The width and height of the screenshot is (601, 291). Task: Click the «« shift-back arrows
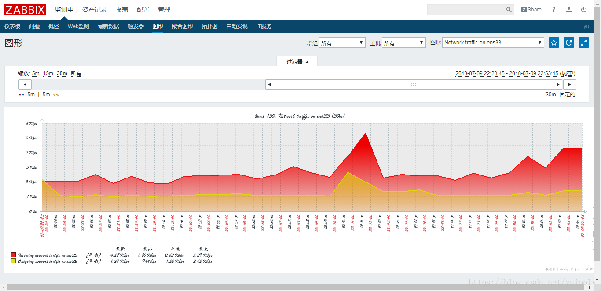click(21, 95)
